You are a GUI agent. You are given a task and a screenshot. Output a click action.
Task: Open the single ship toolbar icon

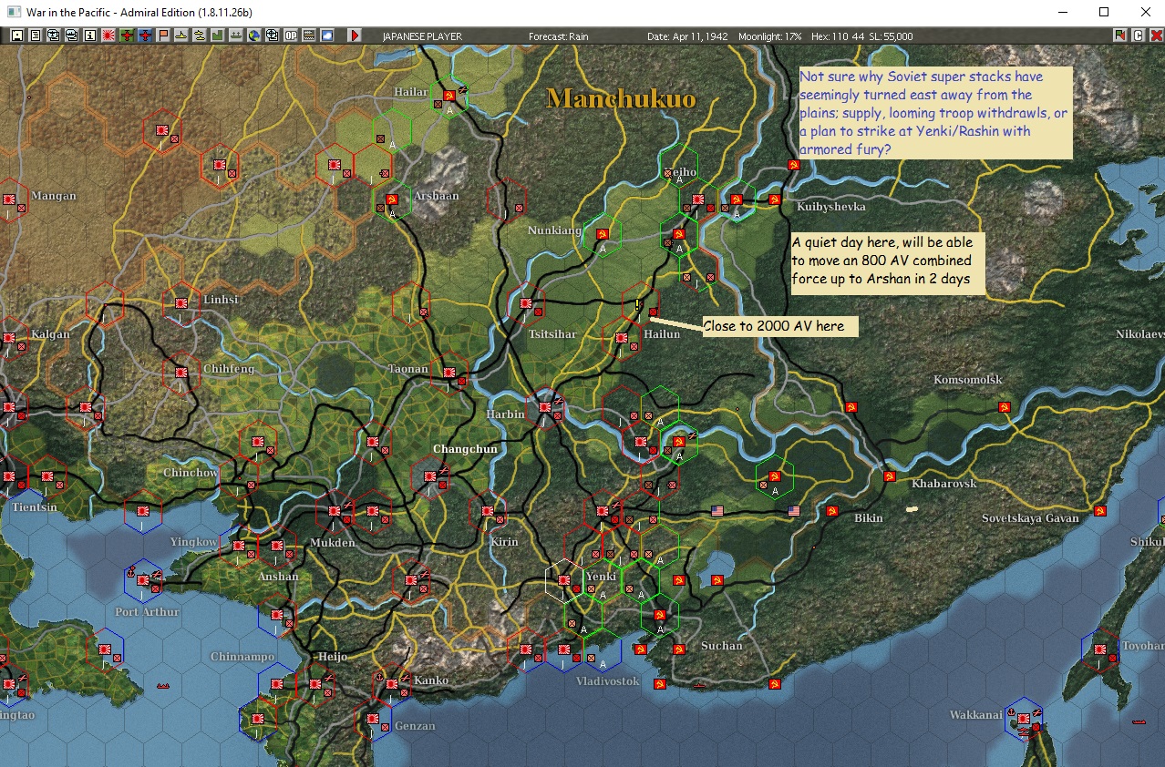coord(181,36)
